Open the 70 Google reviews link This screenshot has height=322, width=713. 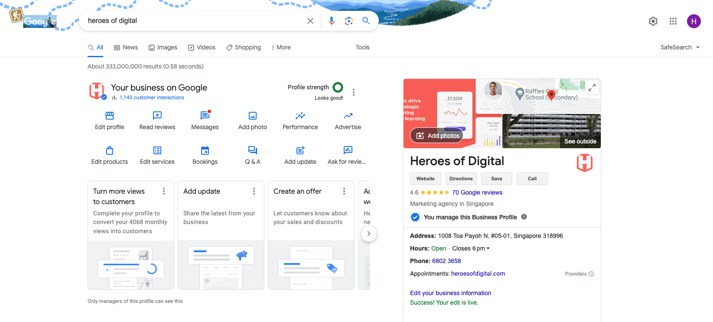point(477,192)
